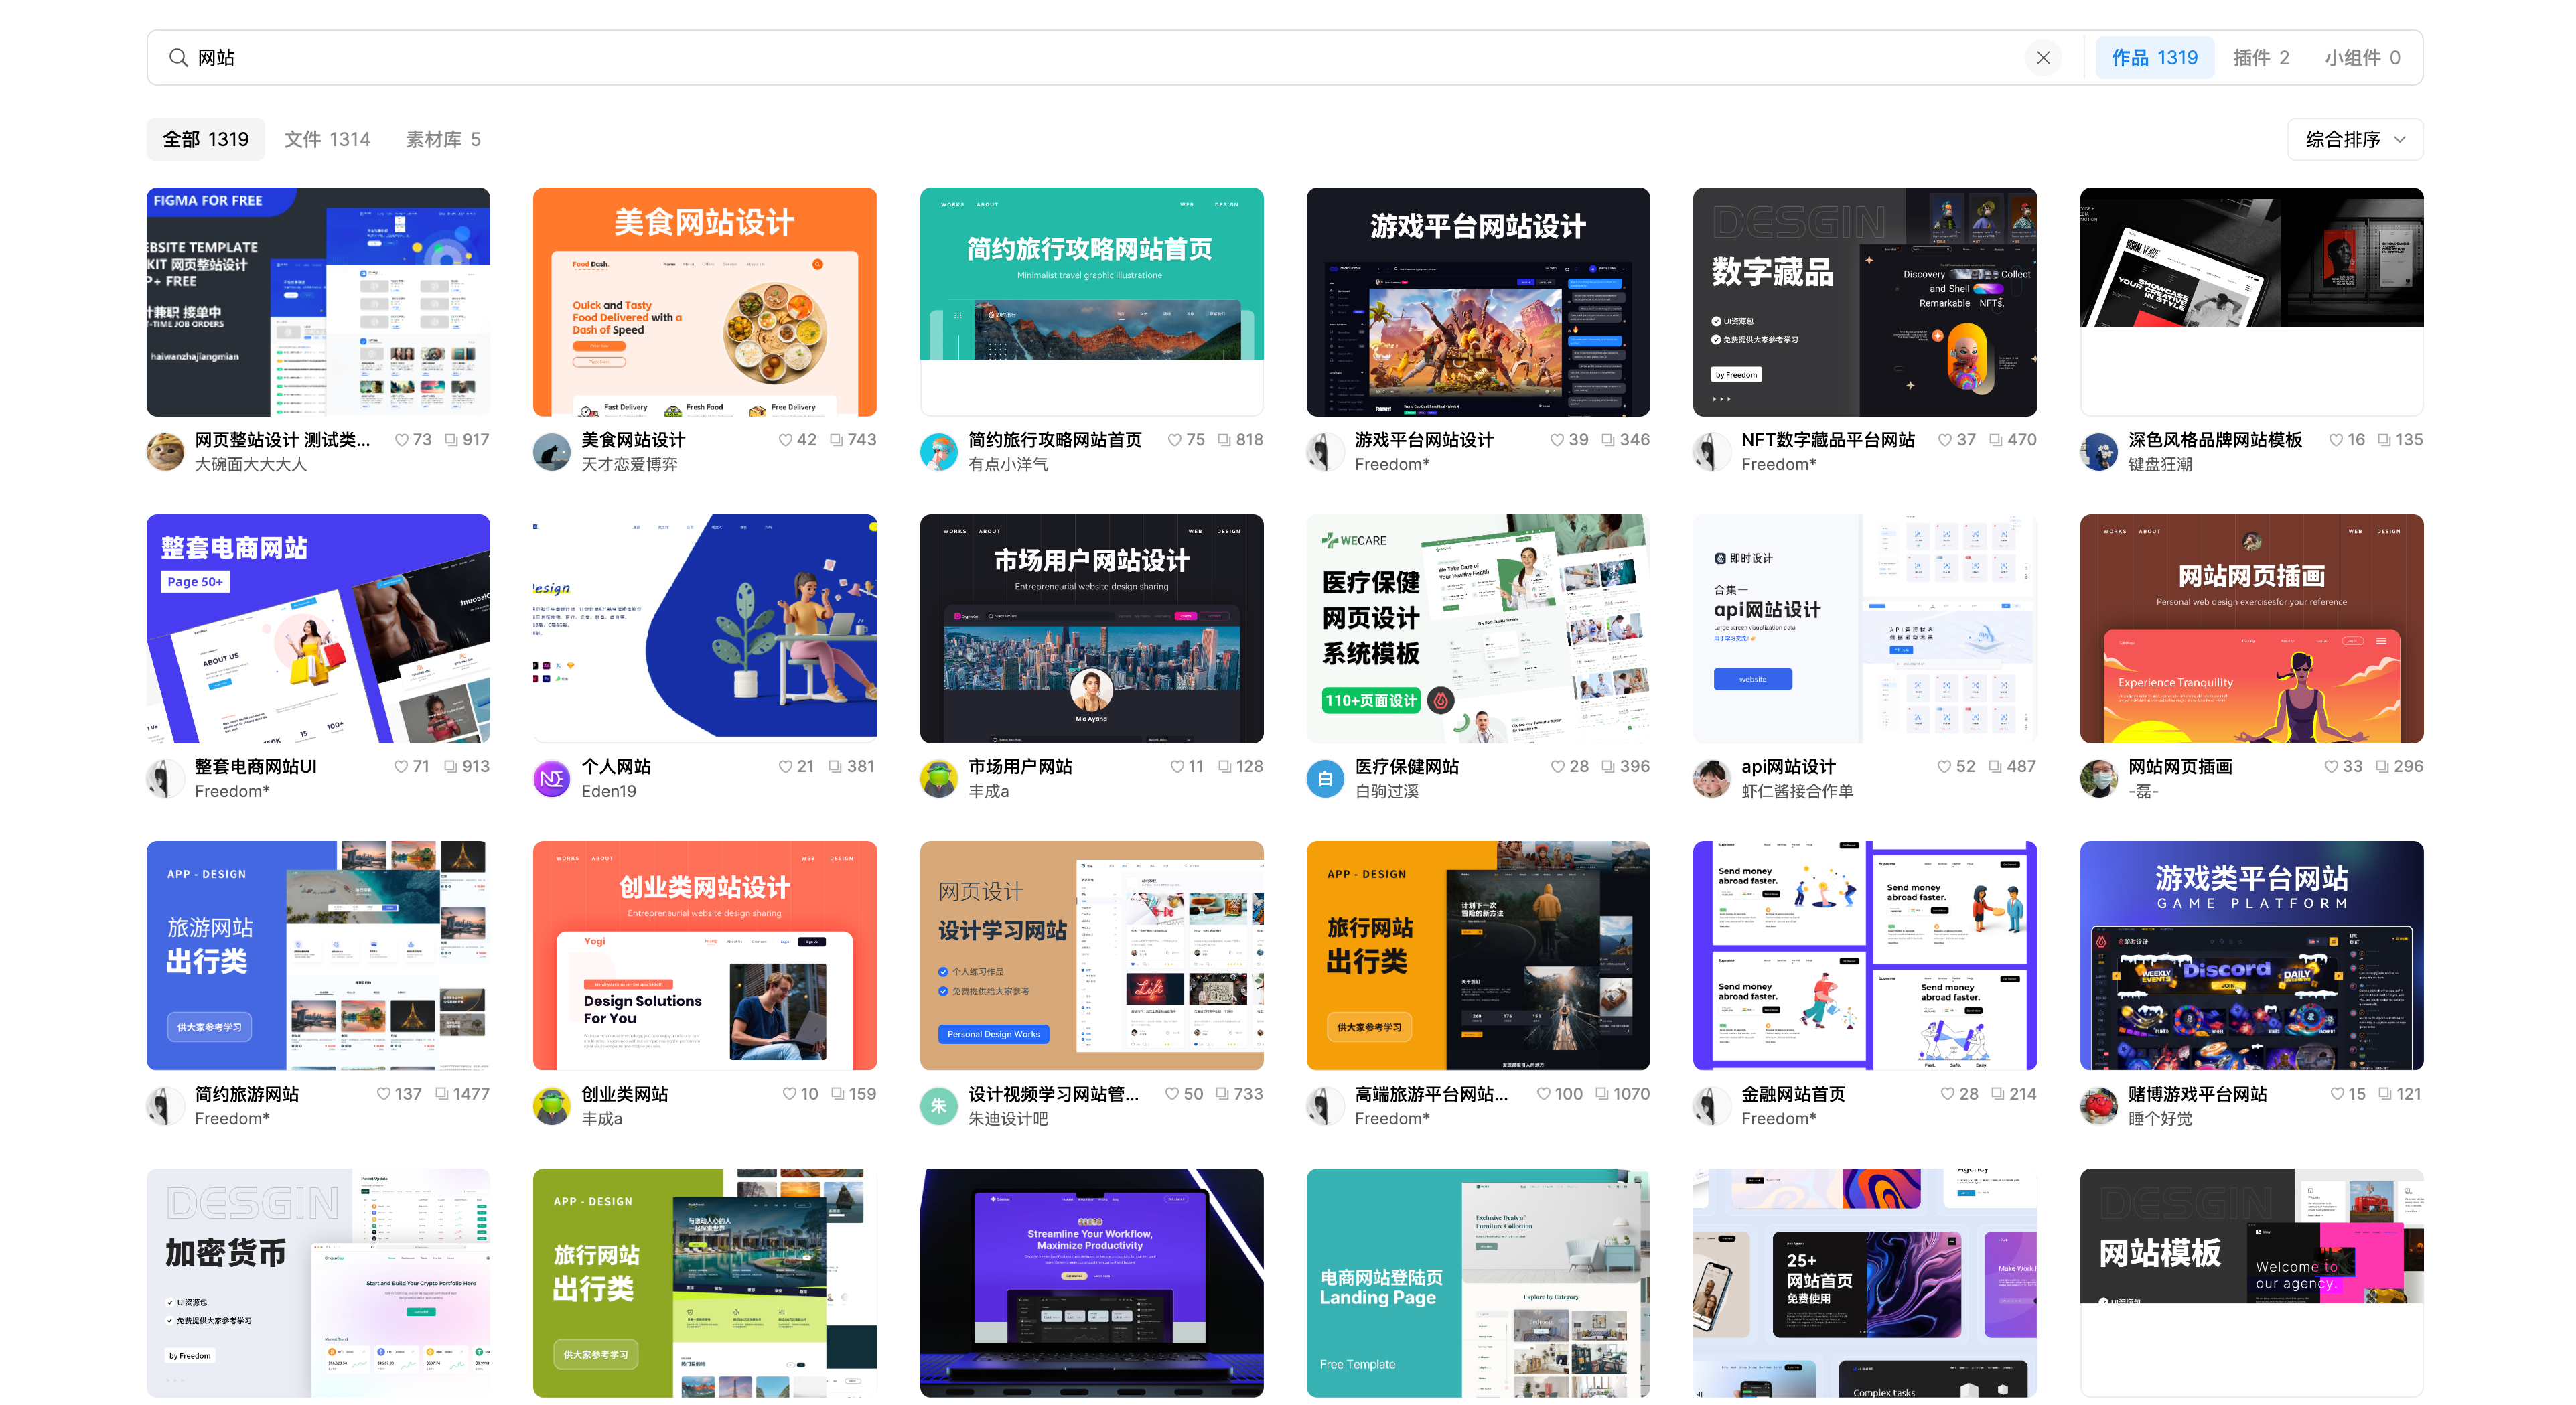
Task: Click the heart icon on api网站设计
Action: tap(1944, 767)
